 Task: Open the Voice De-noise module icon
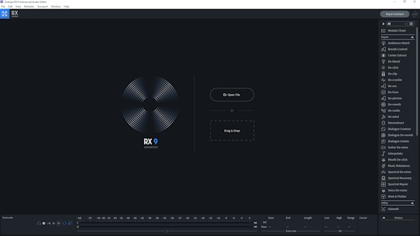tap(384, 190)
